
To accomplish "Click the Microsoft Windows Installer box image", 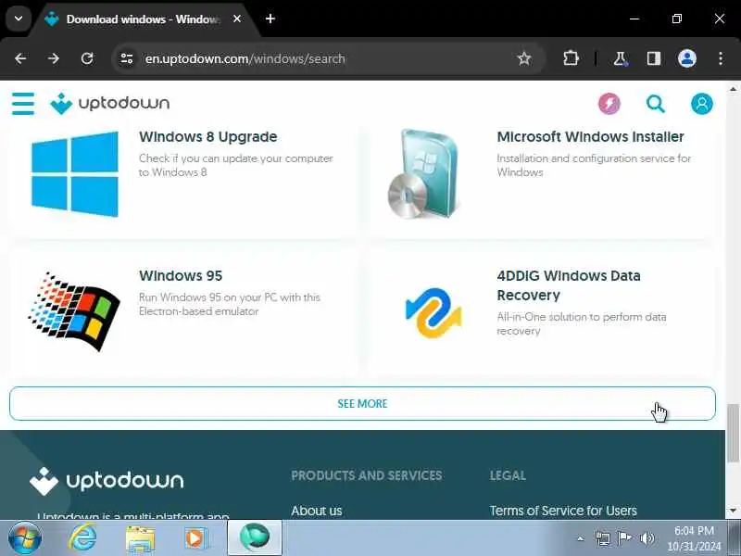I will 424,174.
